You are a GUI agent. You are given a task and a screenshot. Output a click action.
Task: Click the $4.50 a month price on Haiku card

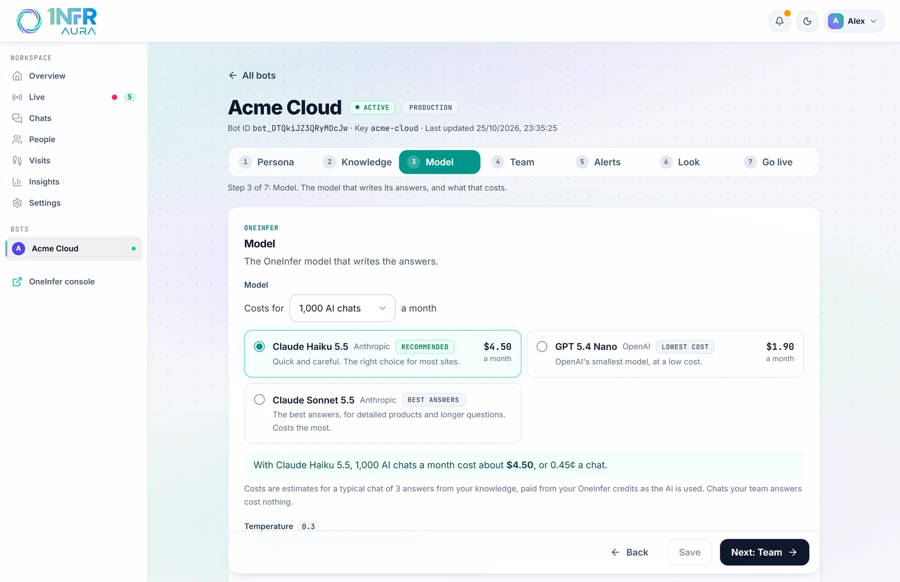[498, 352]
